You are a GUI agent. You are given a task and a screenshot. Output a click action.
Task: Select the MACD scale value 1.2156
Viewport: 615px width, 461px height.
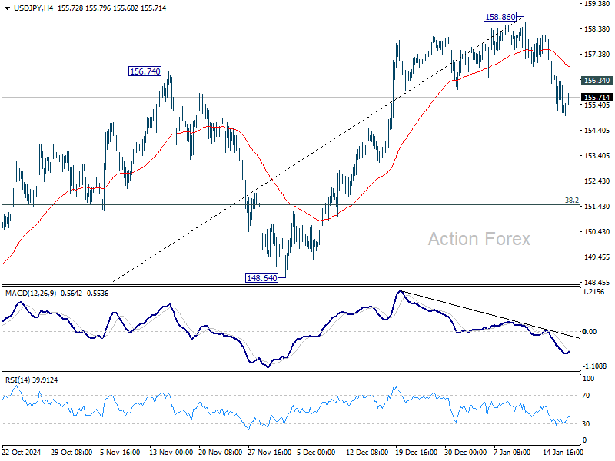coord(593,292)
